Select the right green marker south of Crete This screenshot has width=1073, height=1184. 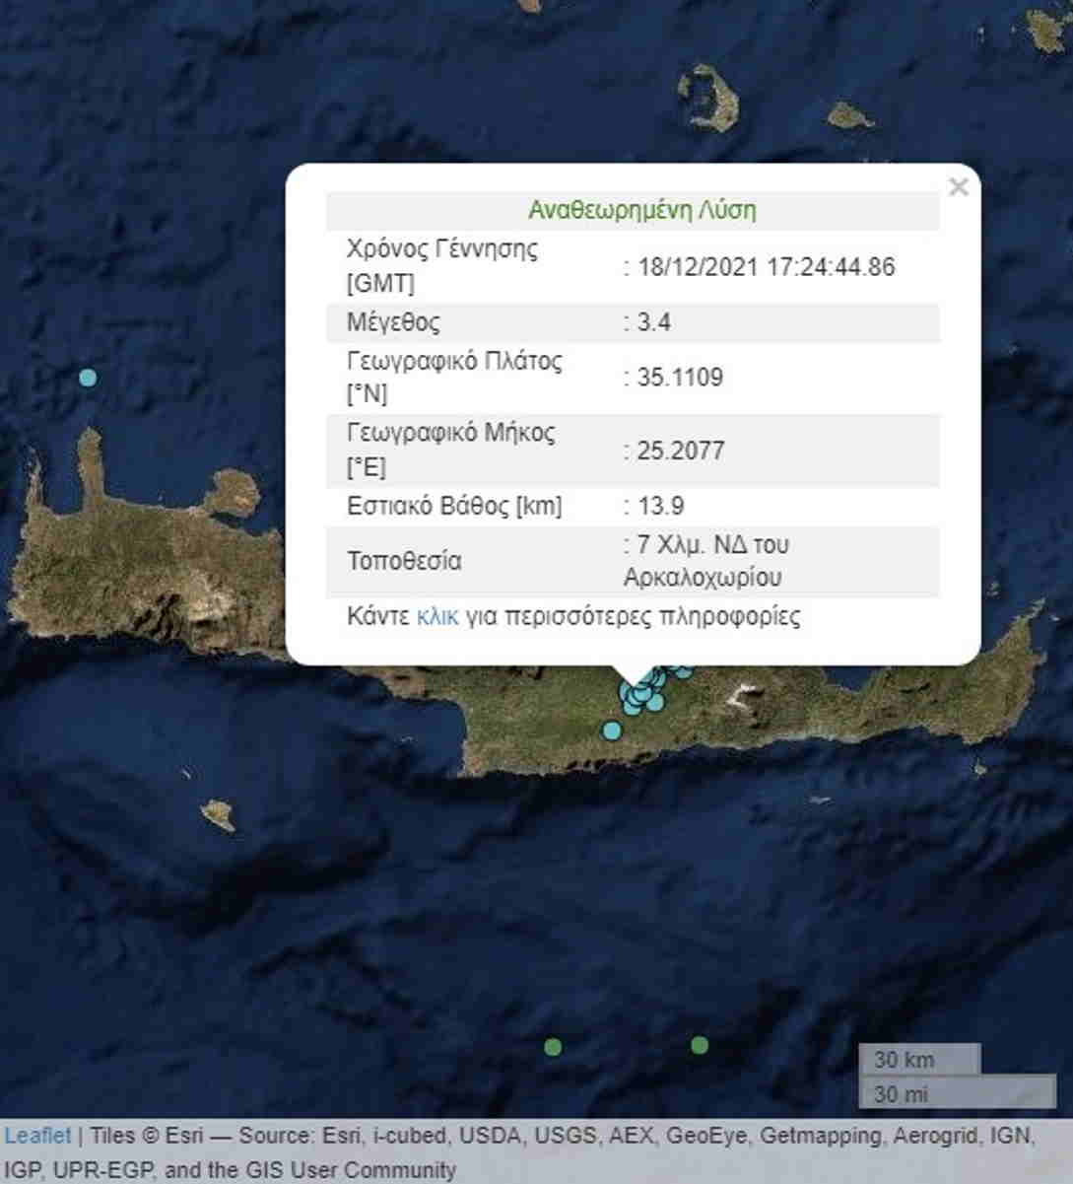coord(700,1045)
